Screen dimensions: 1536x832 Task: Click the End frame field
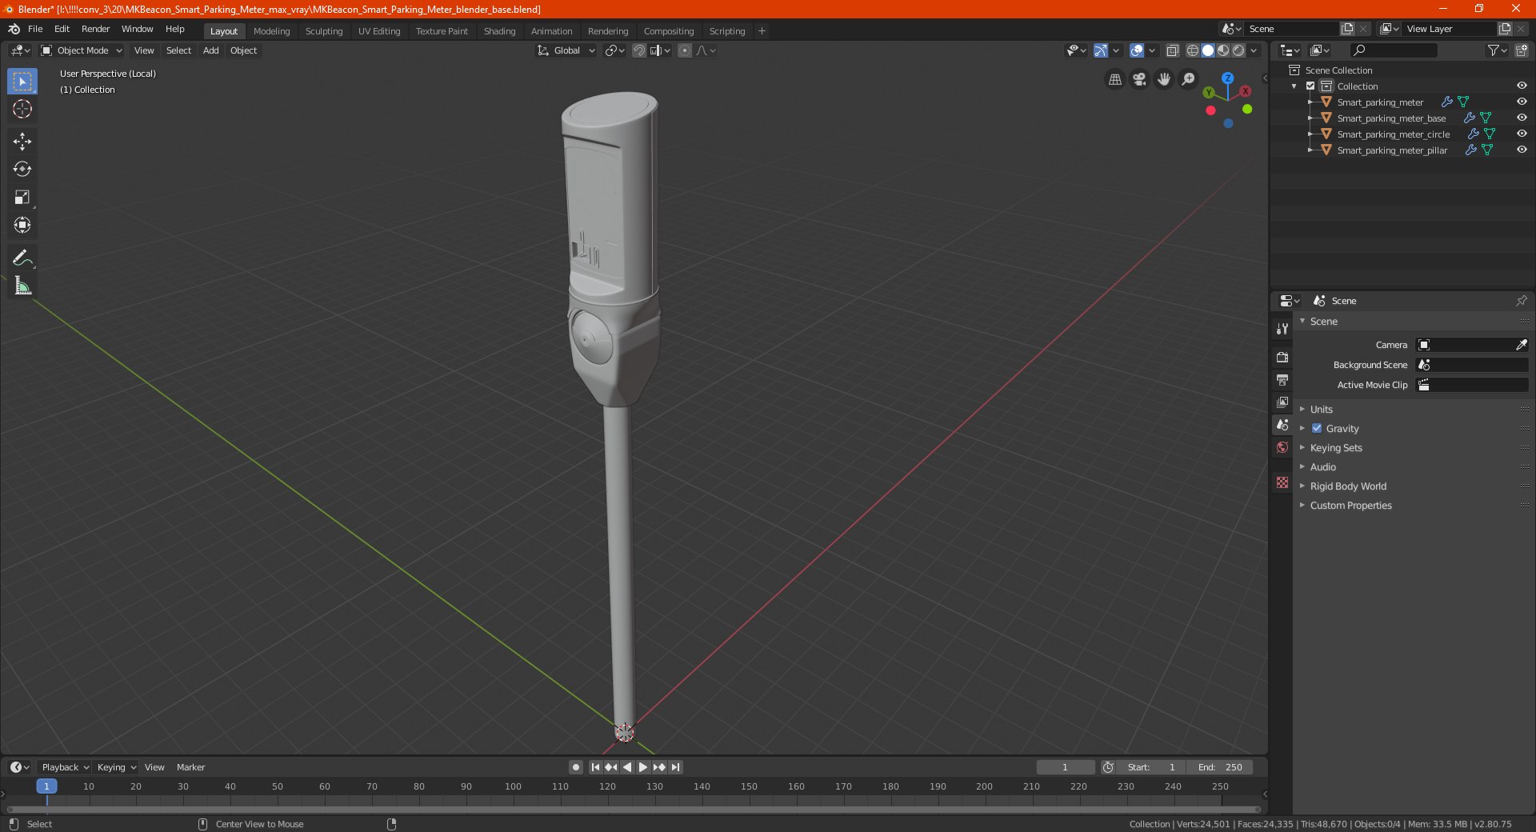point(1219,767)
